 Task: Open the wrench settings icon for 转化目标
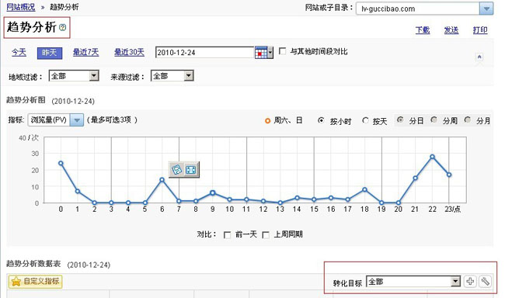pos(485,282)
